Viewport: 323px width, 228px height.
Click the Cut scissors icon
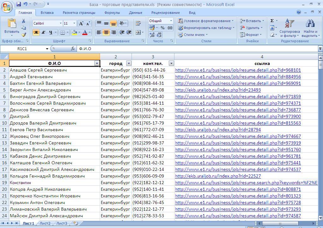pyautogui.click(x=23, y=21)
